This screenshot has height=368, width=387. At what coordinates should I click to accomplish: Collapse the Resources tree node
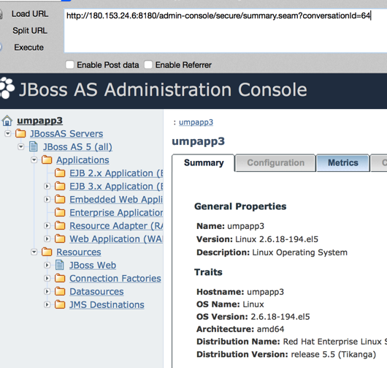(34, 252)
